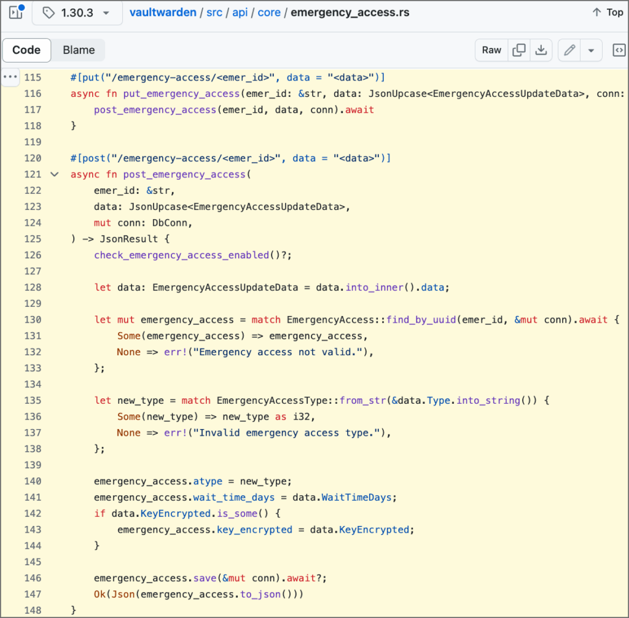The height and width of the screenshot is (618, 629).
Task: Jump to Top of the file
Action: tap(608, 12)
